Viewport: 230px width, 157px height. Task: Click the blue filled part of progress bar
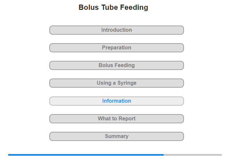click(85, 155)
